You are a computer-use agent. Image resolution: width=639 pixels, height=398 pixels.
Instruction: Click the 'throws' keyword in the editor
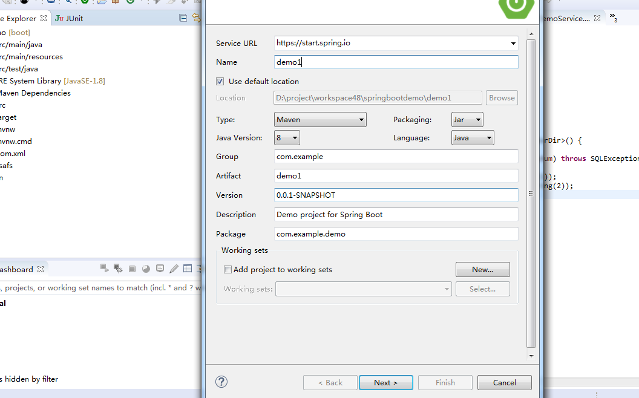(x=574, y=158)
